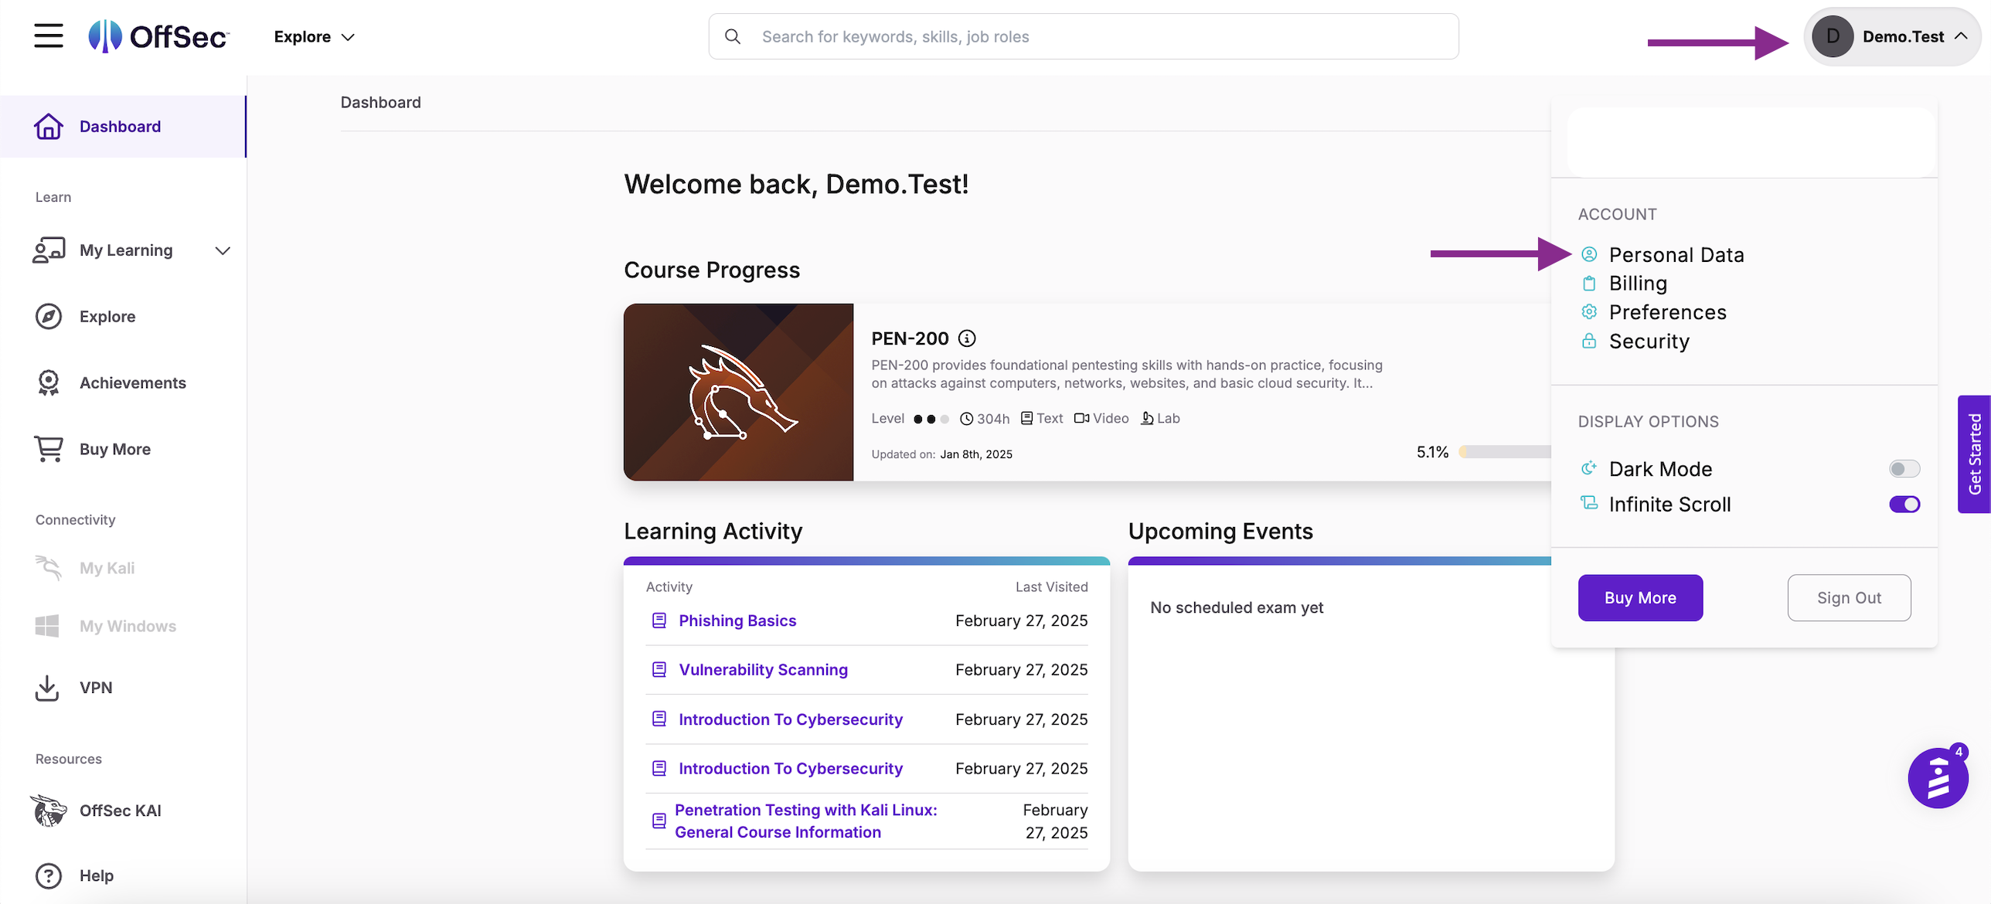
Task: Open Explore in the sidebar
Action: click(107, 316)
